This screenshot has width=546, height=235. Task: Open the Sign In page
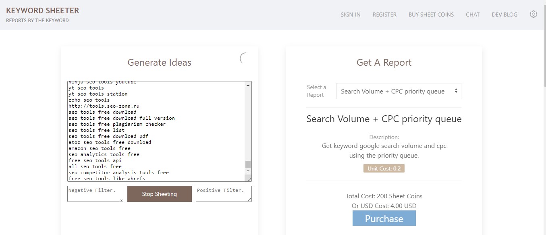pos(350,15)
